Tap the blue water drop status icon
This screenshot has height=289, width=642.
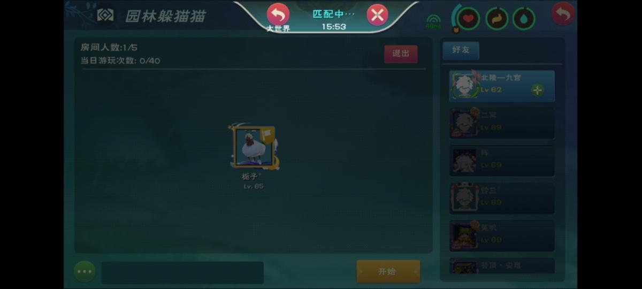coord(524,19)
